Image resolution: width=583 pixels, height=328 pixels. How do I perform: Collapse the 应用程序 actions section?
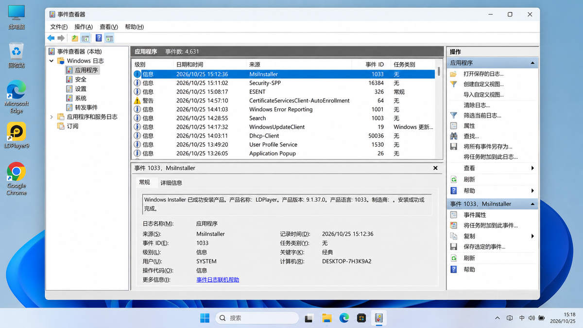click(532, 63)
